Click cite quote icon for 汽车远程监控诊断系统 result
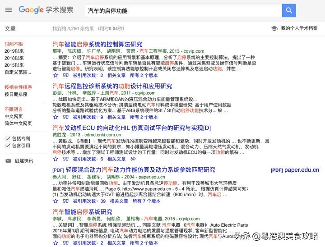The image size is (325, 247). tap(66, 117)
